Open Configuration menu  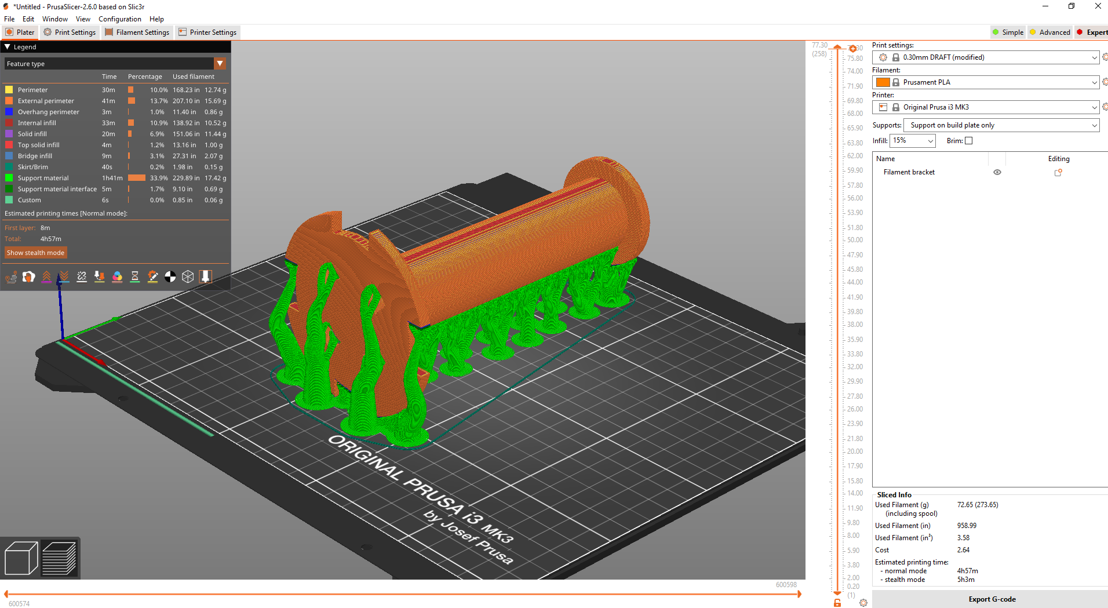[x=119, y=19]
